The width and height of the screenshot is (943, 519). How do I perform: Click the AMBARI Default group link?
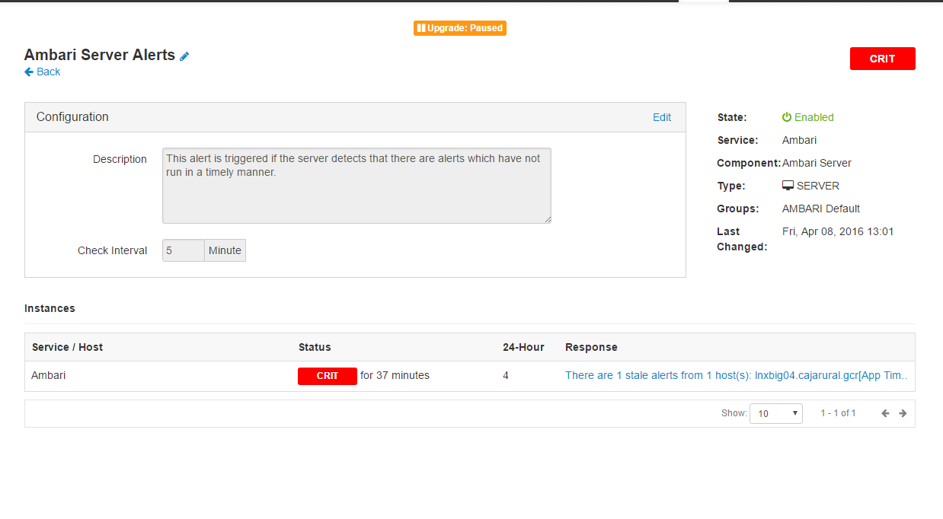pos(820,209)
